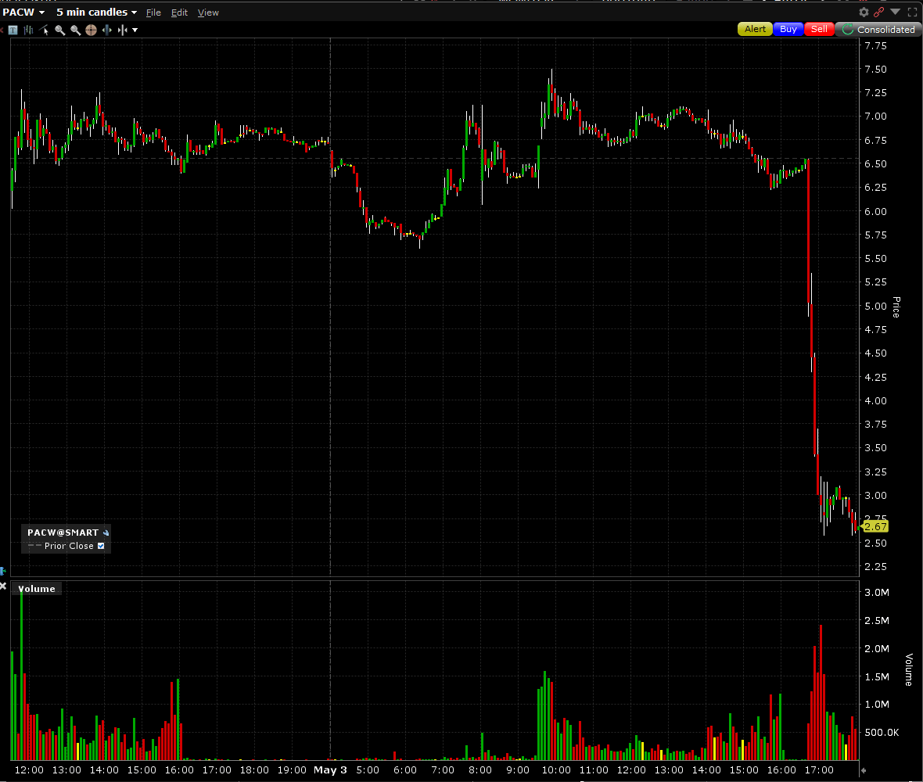Viewport: 923px width, 782px height.
Task: Close the Volume panel with its x
Action: (3, 585)
